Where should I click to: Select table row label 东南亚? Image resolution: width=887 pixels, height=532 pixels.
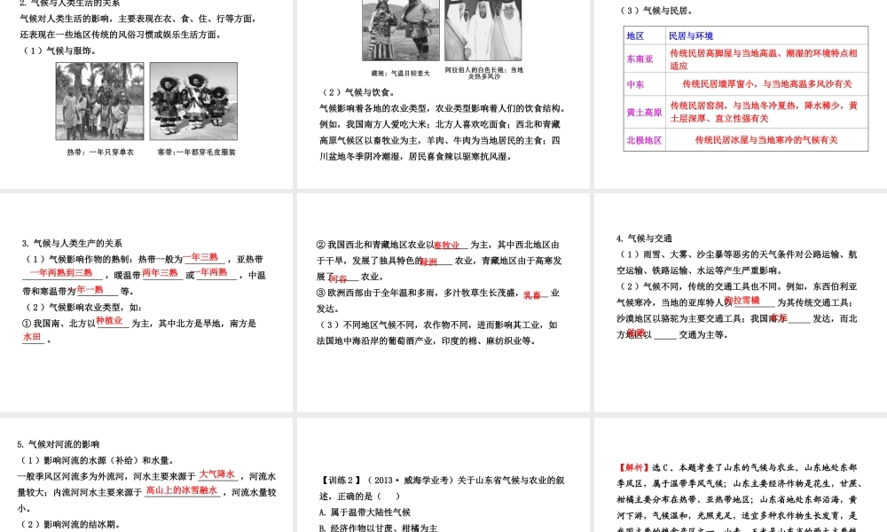[644, 59]
